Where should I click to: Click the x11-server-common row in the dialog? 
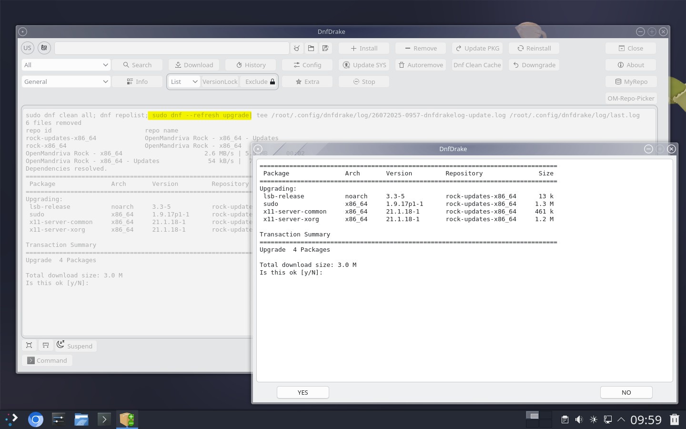click(x=408, y=212)
